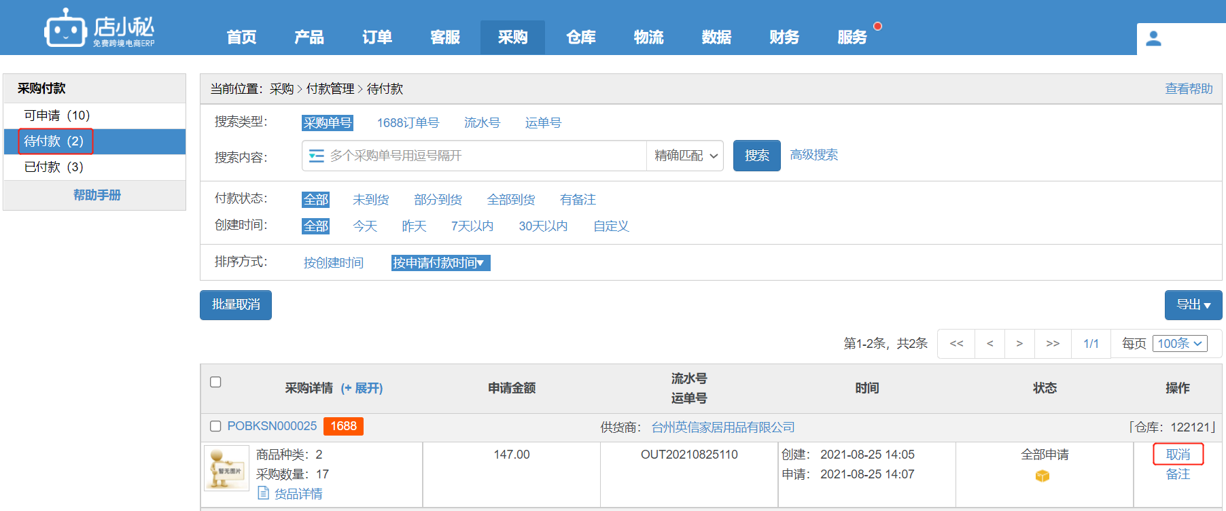Set creation time filter to 昨天
Viewport: 1226px width, 511px height.
pos(414,226)
